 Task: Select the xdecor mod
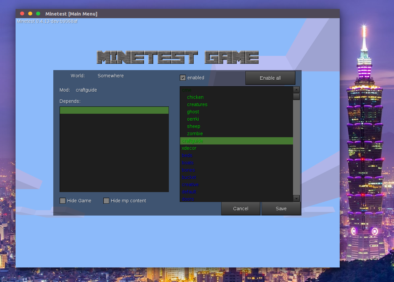[189, 148]
